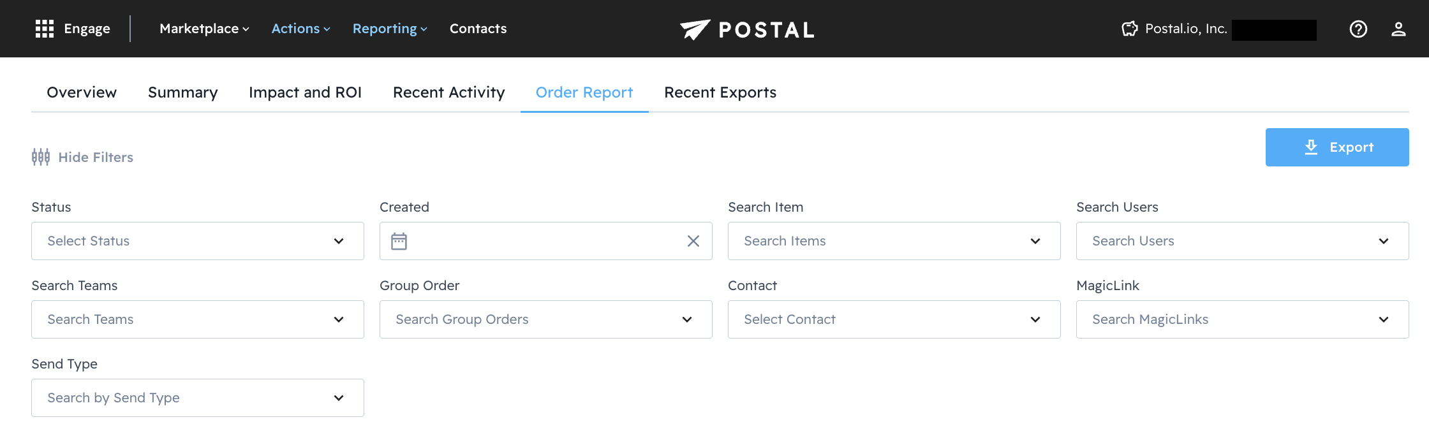Click the piggy bank balance icon
Screen dimensions: 1429x431
pyautogui.click(x=1129, y=29)
